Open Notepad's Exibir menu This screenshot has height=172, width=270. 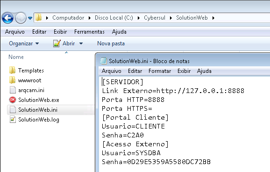click(184, 71)
